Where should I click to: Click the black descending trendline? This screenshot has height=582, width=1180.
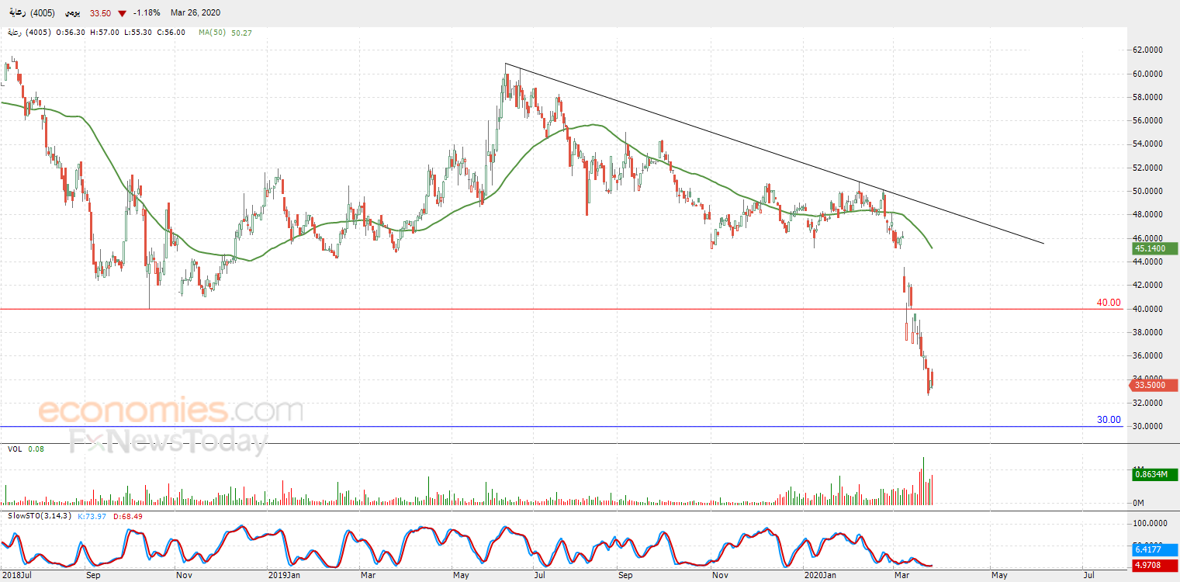[x=774, y=154]
